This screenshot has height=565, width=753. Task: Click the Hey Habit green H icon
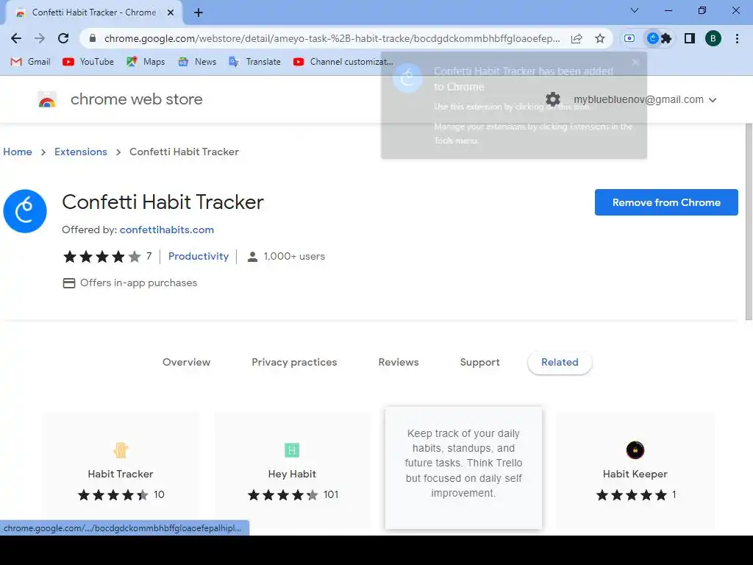tap(292, 450)
